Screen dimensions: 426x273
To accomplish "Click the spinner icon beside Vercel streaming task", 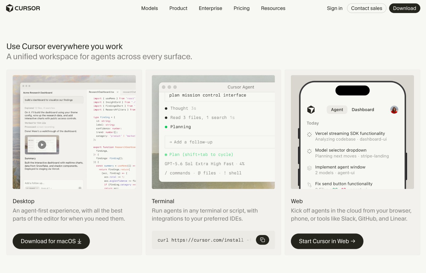I will (x=309, y=134).
